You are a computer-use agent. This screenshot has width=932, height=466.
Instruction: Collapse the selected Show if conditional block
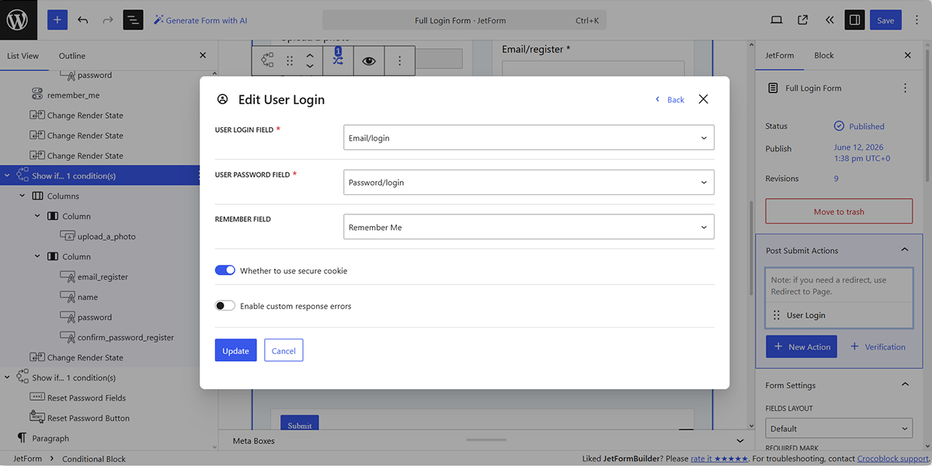pyautogui.click(x=8, y=176)
